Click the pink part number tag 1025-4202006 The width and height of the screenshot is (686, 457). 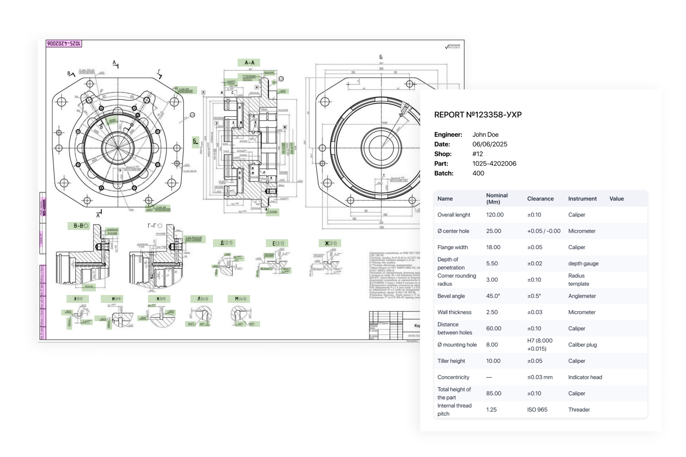coord(64,44)
